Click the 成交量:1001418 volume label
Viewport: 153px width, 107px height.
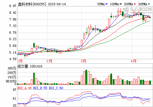tap(30, 66)
